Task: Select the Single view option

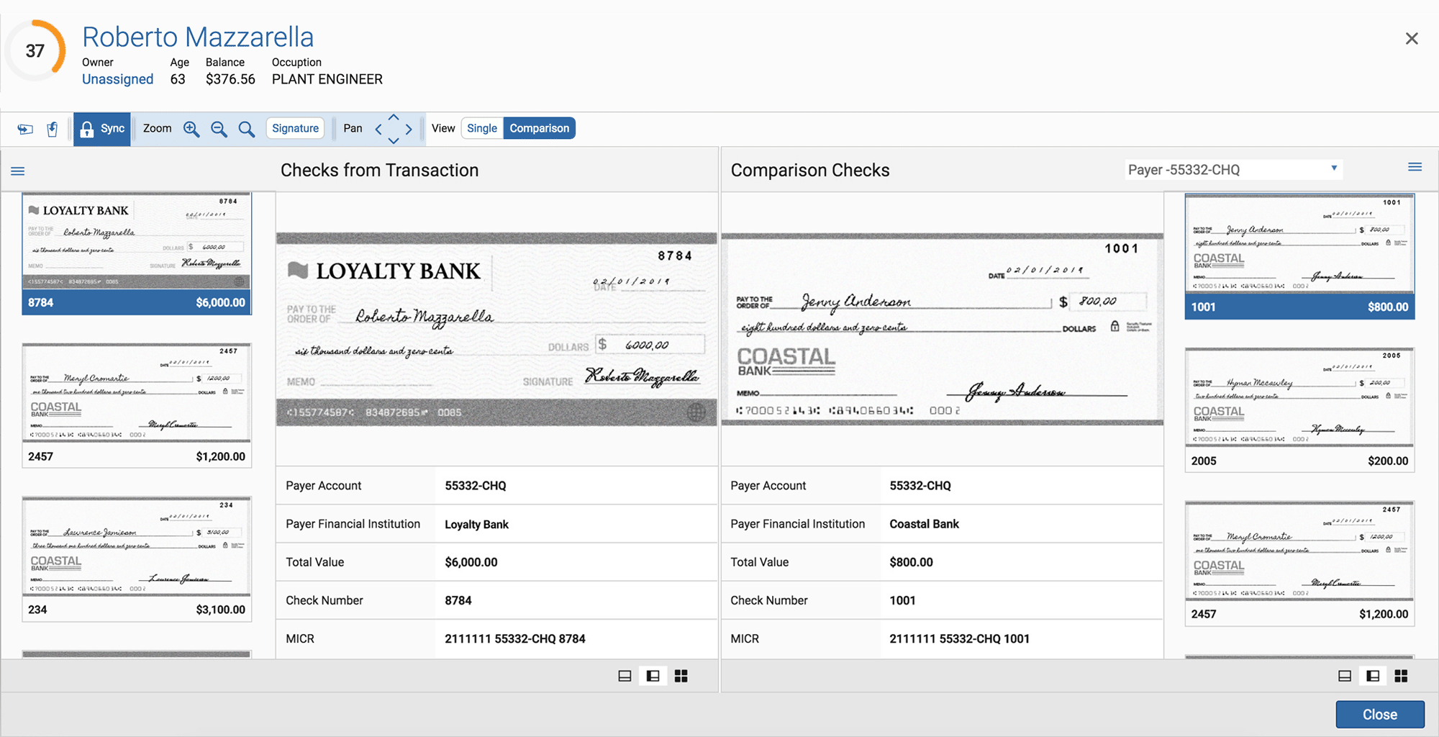Action: click(481, 128)
